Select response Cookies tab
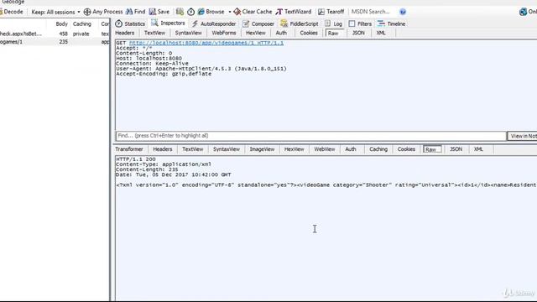This screenshot has width=537, height=302. coord(406,149)
